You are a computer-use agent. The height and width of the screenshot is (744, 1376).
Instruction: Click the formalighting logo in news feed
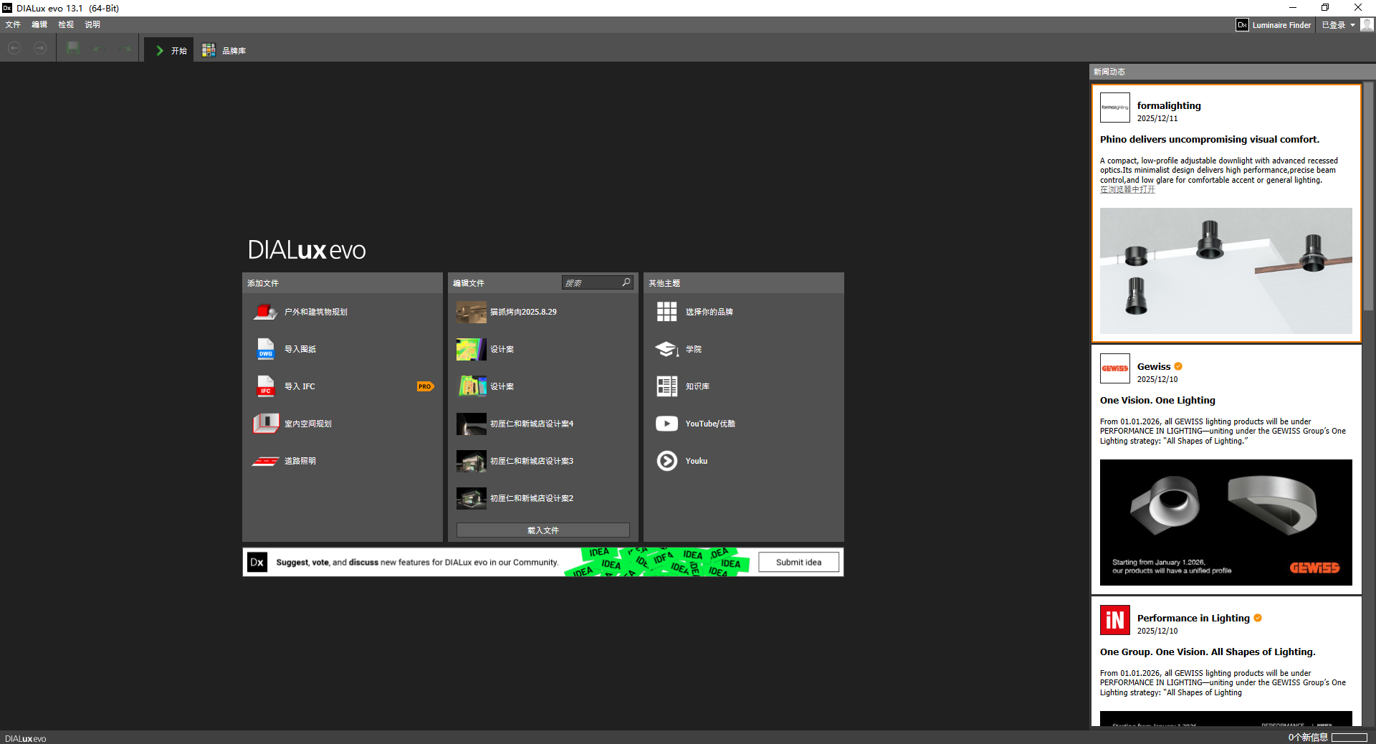(x=1114, y=108)
